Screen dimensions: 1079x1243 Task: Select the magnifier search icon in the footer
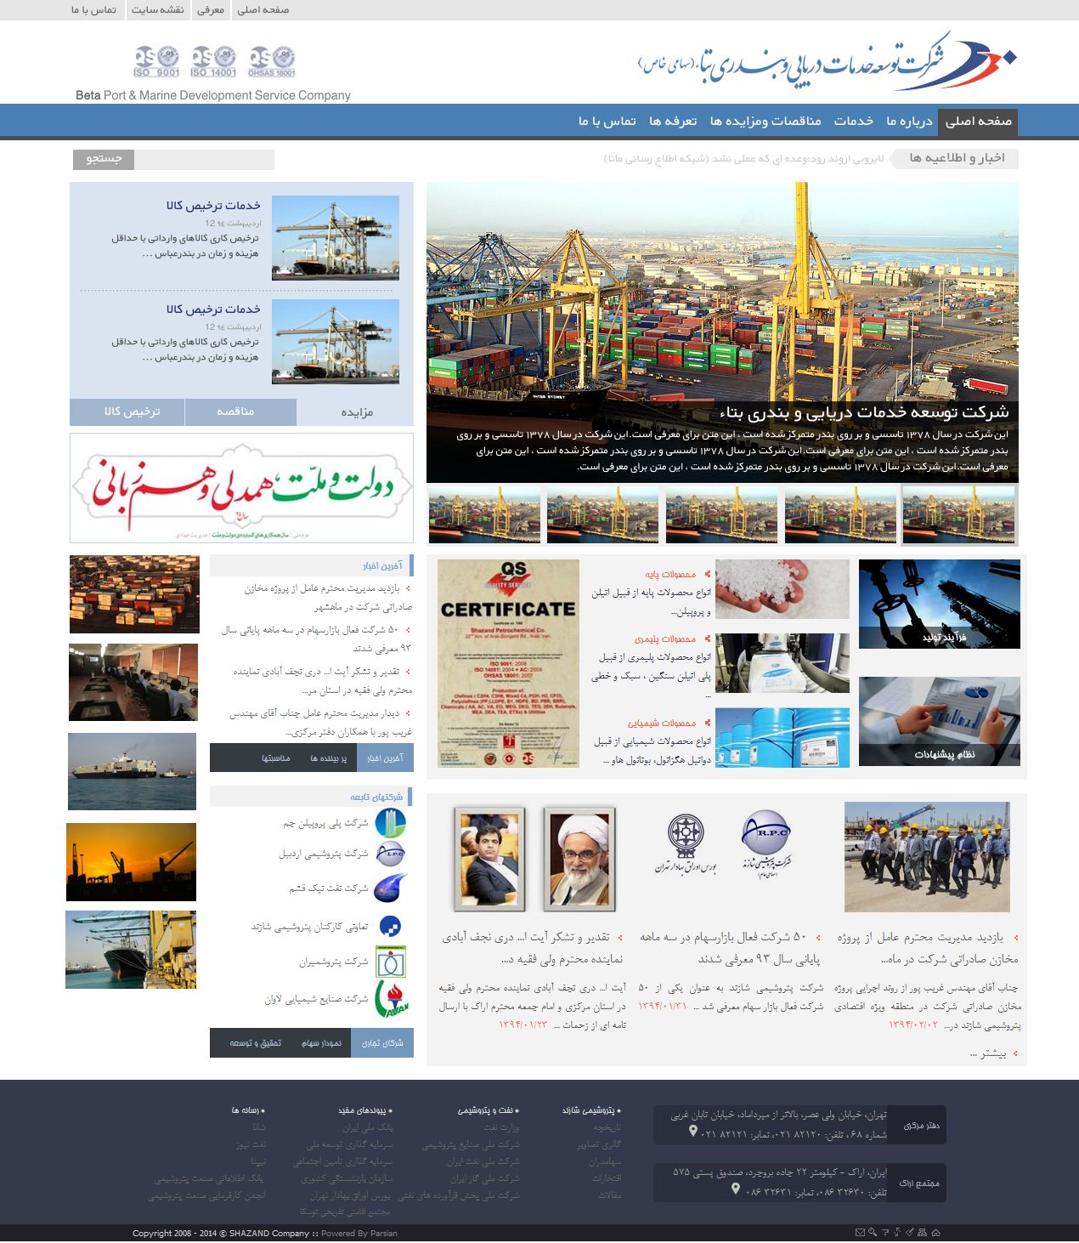(x=872, y=1232)
